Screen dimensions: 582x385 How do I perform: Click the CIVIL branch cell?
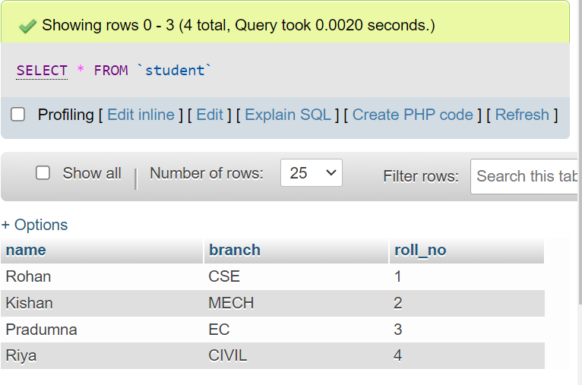228,355
